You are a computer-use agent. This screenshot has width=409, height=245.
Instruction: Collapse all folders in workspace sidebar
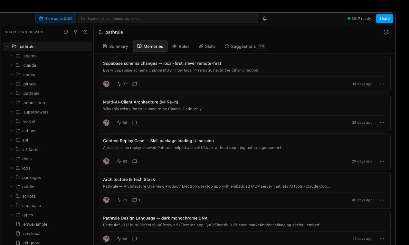(85, 32)
